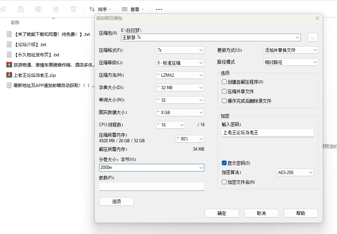Click the 帮助 button

[x=301, y=213]
